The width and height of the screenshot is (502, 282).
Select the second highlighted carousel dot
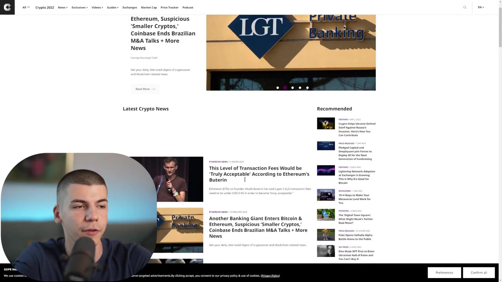coord(285,88)
